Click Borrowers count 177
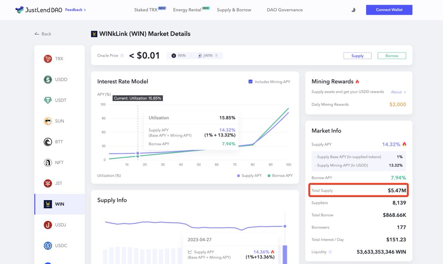This screenshot has width=443, height=264. 401,227
